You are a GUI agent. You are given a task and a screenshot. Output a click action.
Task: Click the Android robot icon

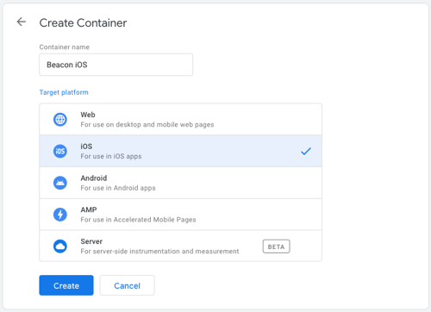click(60, 183)
